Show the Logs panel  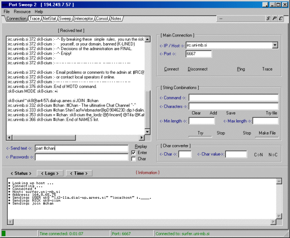pos(50,173)
